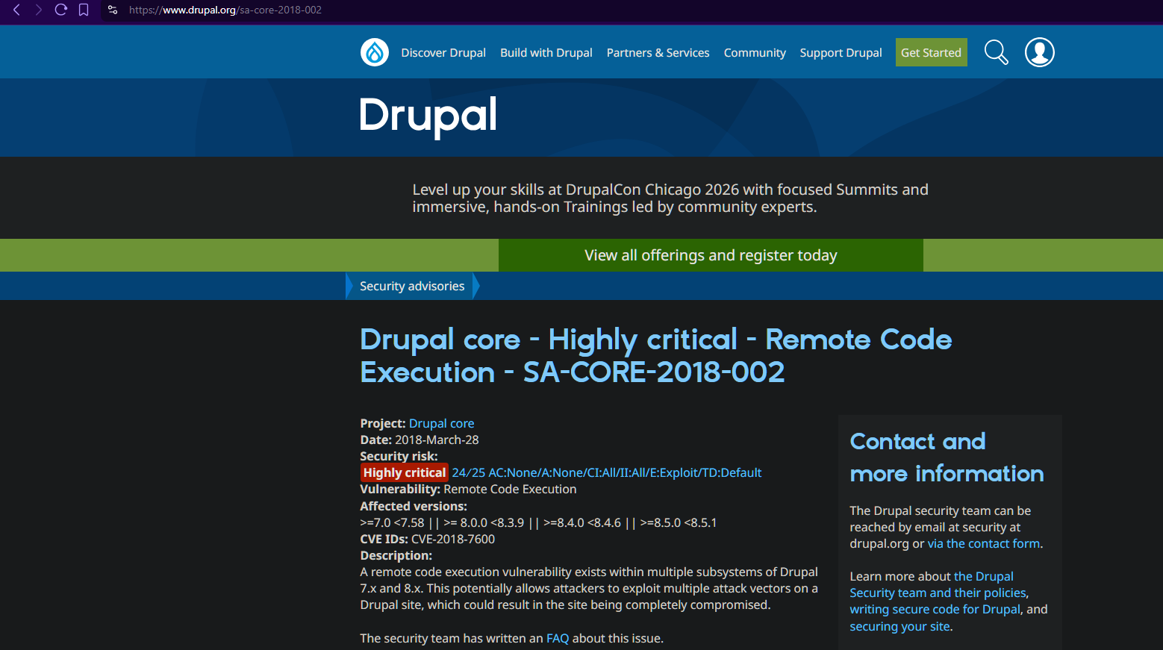Click the large Drupal site title
Image resolution: width=1163 pixels, height=650 pixels.
click(428, 116)
